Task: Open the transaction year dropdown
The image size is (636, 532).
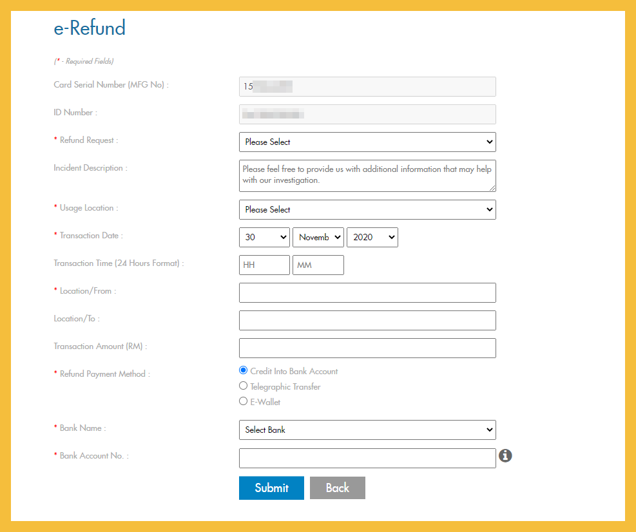Action: pyautogui.click(x=372, y=237)
